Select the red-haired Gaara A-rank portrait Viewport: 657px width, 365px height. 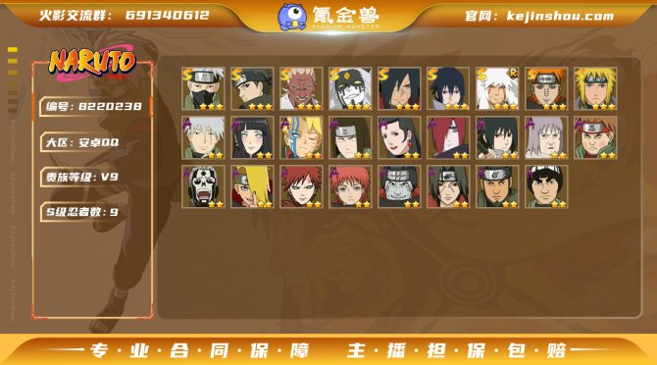301,186
